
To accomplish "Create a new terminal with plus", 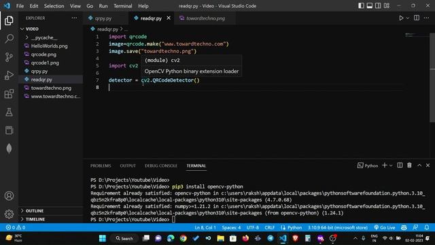I will coord(385,165).
